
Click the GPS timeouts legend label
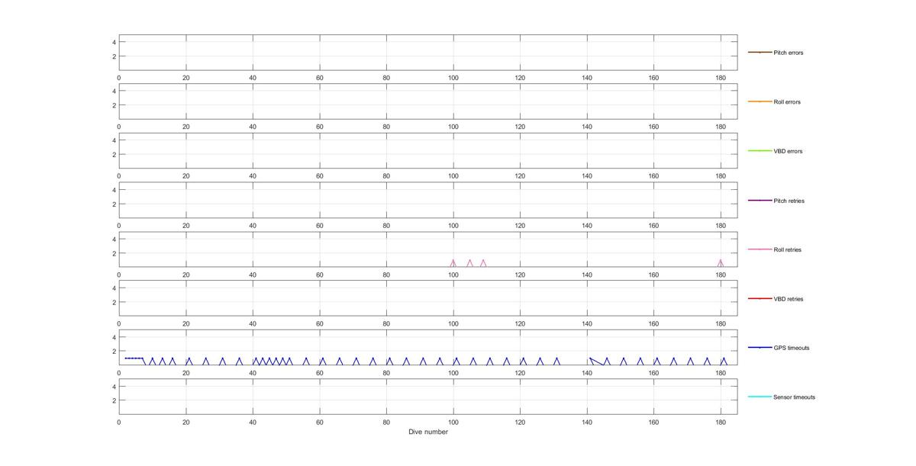point(791,348)
